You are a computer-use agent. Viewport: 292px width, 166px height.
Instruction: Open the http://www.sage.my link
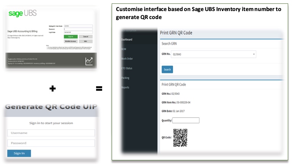click(x=14, y=38)
